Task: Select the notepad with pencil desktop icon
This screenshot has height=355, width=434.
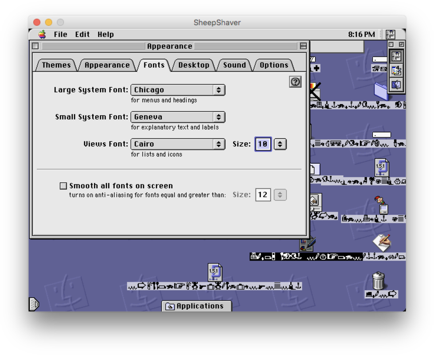Action: 382,242
